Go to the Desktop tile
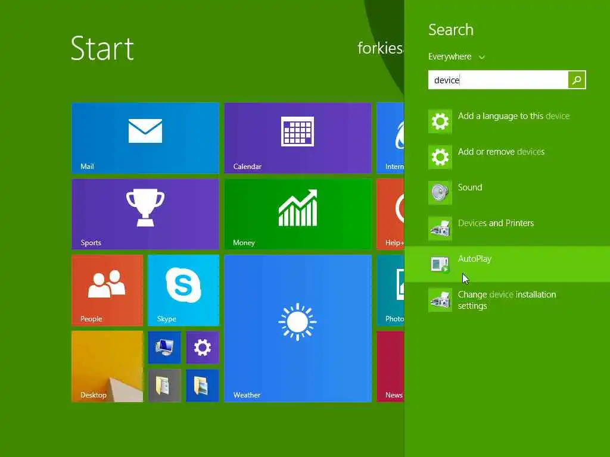610x457 pixels. tap(107, 366)
